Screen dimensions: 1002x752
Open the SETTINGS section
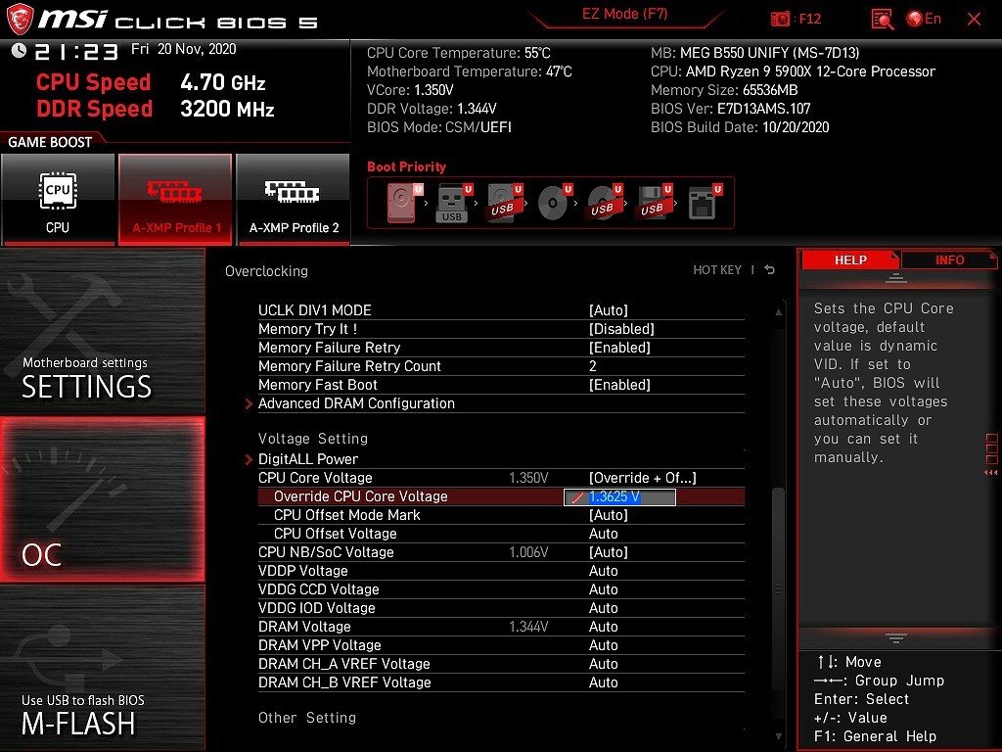(102, 331)
